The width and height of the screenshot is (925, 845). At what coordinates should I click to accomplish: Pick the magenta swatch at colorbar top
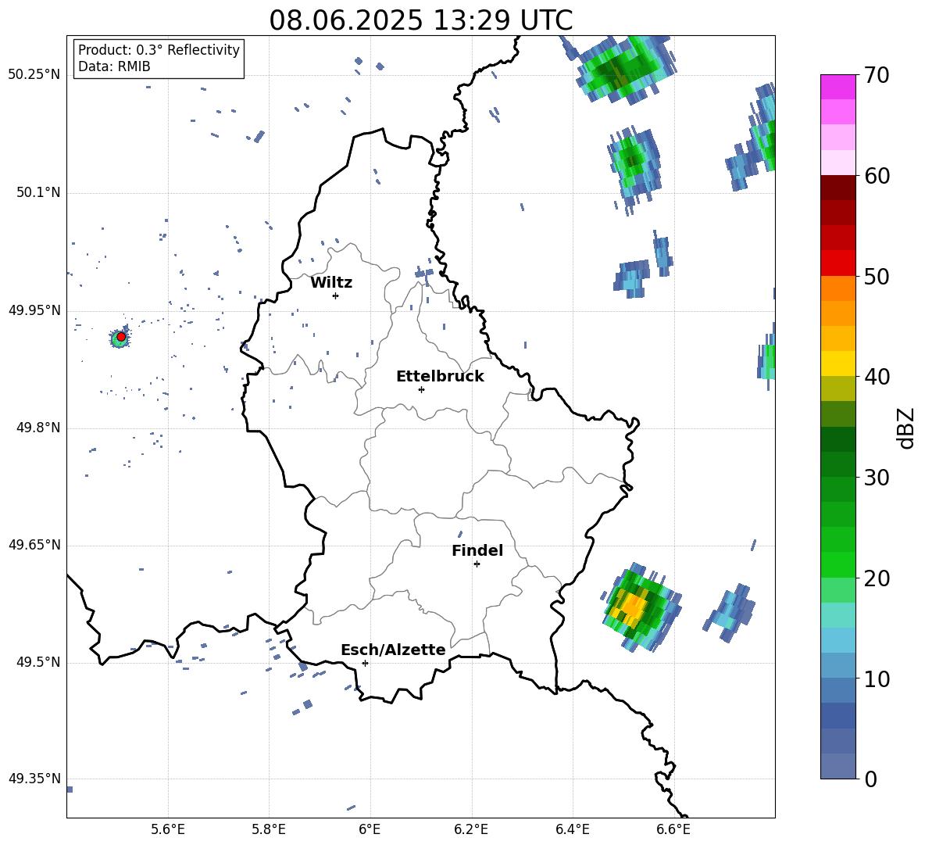click(838, 87)
